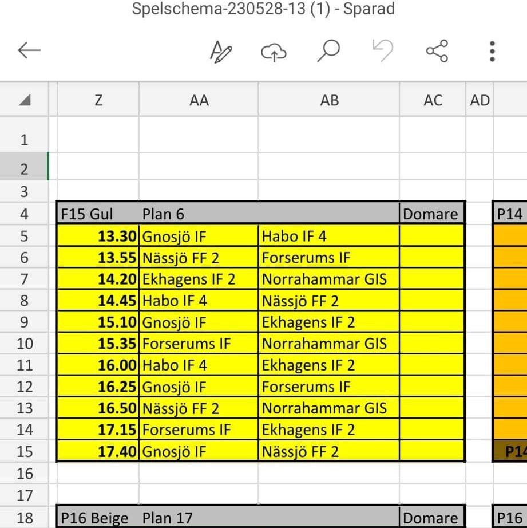This screenshot has width=527, height=528.
Task: Select row 2 header
Action: (x=24, y=169)
